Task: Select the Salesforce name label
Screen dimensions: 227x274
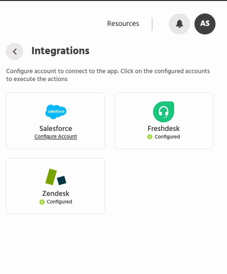Action: coord(56,128)
